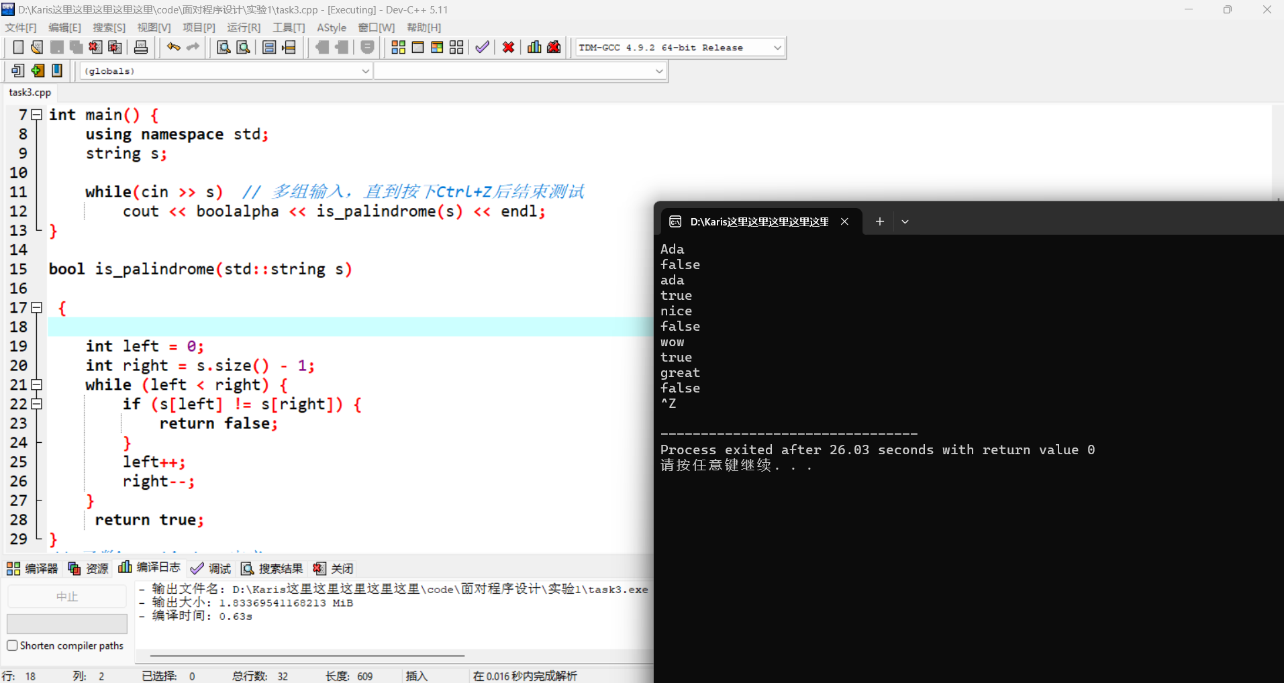This screenshot has width=1284, height=683.
Task: Click the delete profiling information icon
Action: 554,47
